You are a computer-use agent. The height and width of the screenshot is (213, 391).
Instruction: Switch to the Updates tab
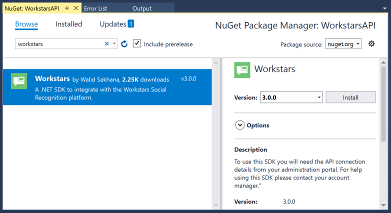click(x=113, y=24)
